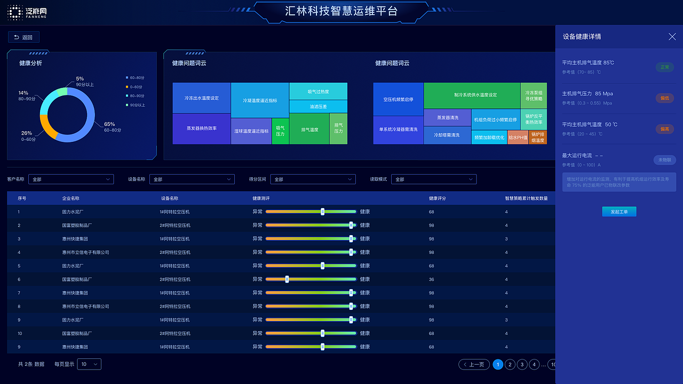Click the health slider handle in row 1

click(x=323, y=212)
